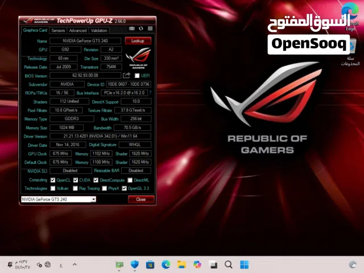Image resolution: width=364 pixels, height=273 pixels.
Task: Click the network globe tray icon
Action: click(x=48, y=264)
